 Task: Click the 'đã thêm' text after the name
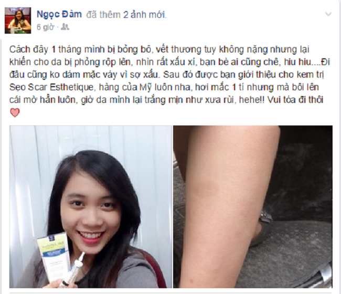pyautogui.click(x=103, y=15)
